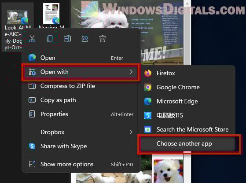Screen dimensions: 246x183
Task: Select the Look-At-Me PDF file thumbnail
Action: click(18, 17)
